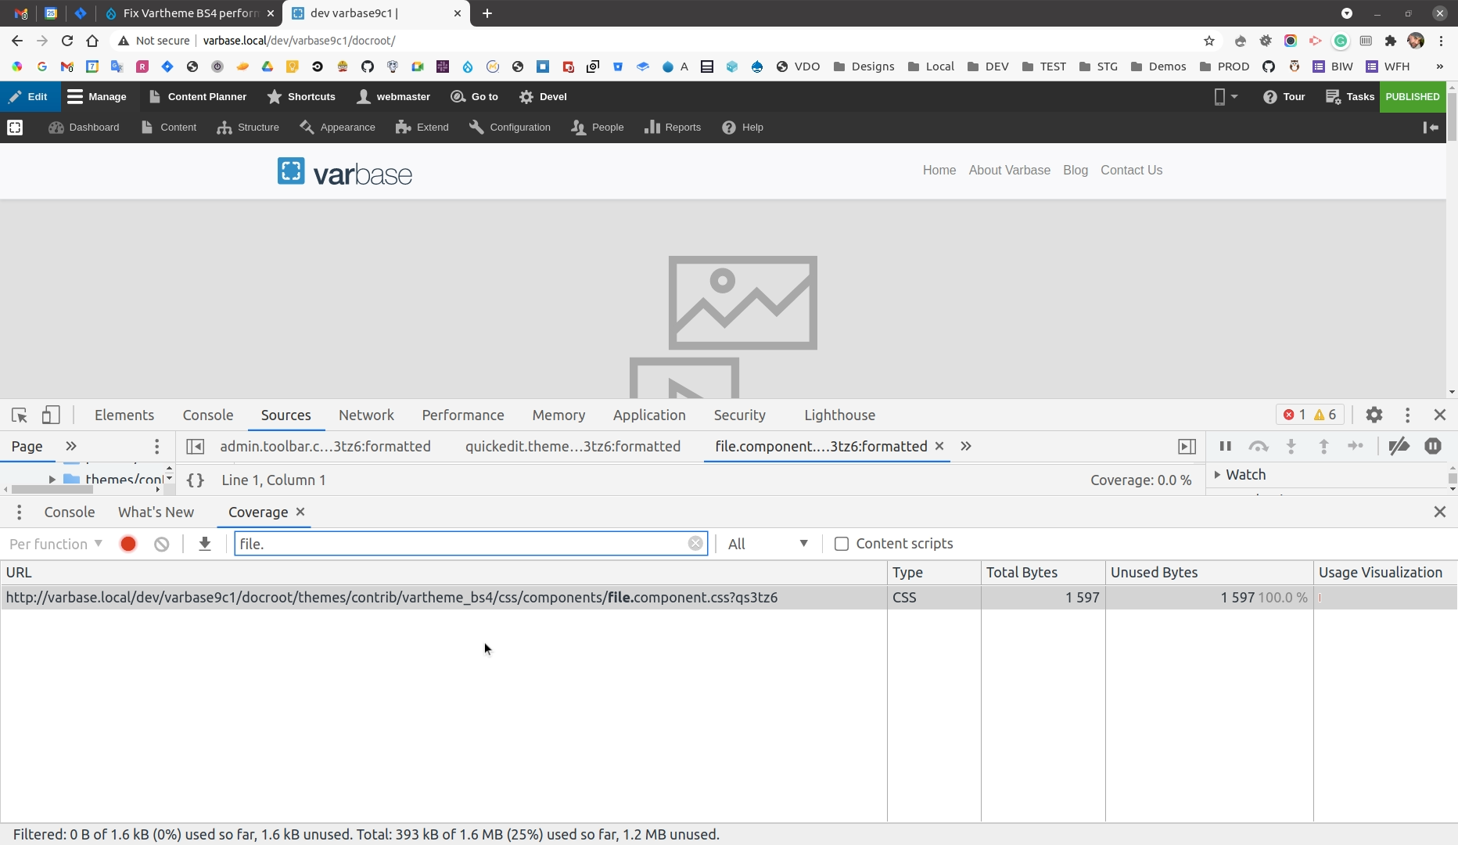Toggle deactivate breakpoints

1399,446
